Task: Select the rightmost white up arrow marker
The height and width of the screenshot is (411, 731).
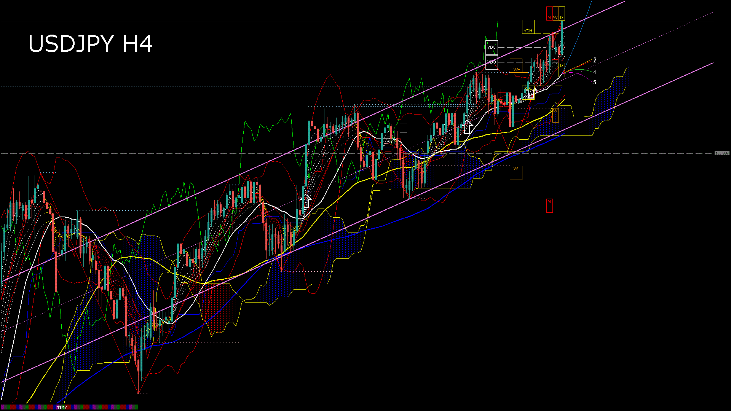Action: 531,92
